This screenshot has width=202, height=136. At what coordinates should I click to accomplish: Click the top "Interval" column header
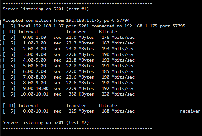(x=28, y=32)
